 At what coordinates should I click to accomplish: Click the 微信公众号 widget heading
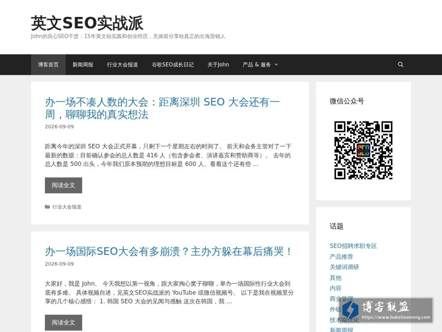click(x=347, y=101)
